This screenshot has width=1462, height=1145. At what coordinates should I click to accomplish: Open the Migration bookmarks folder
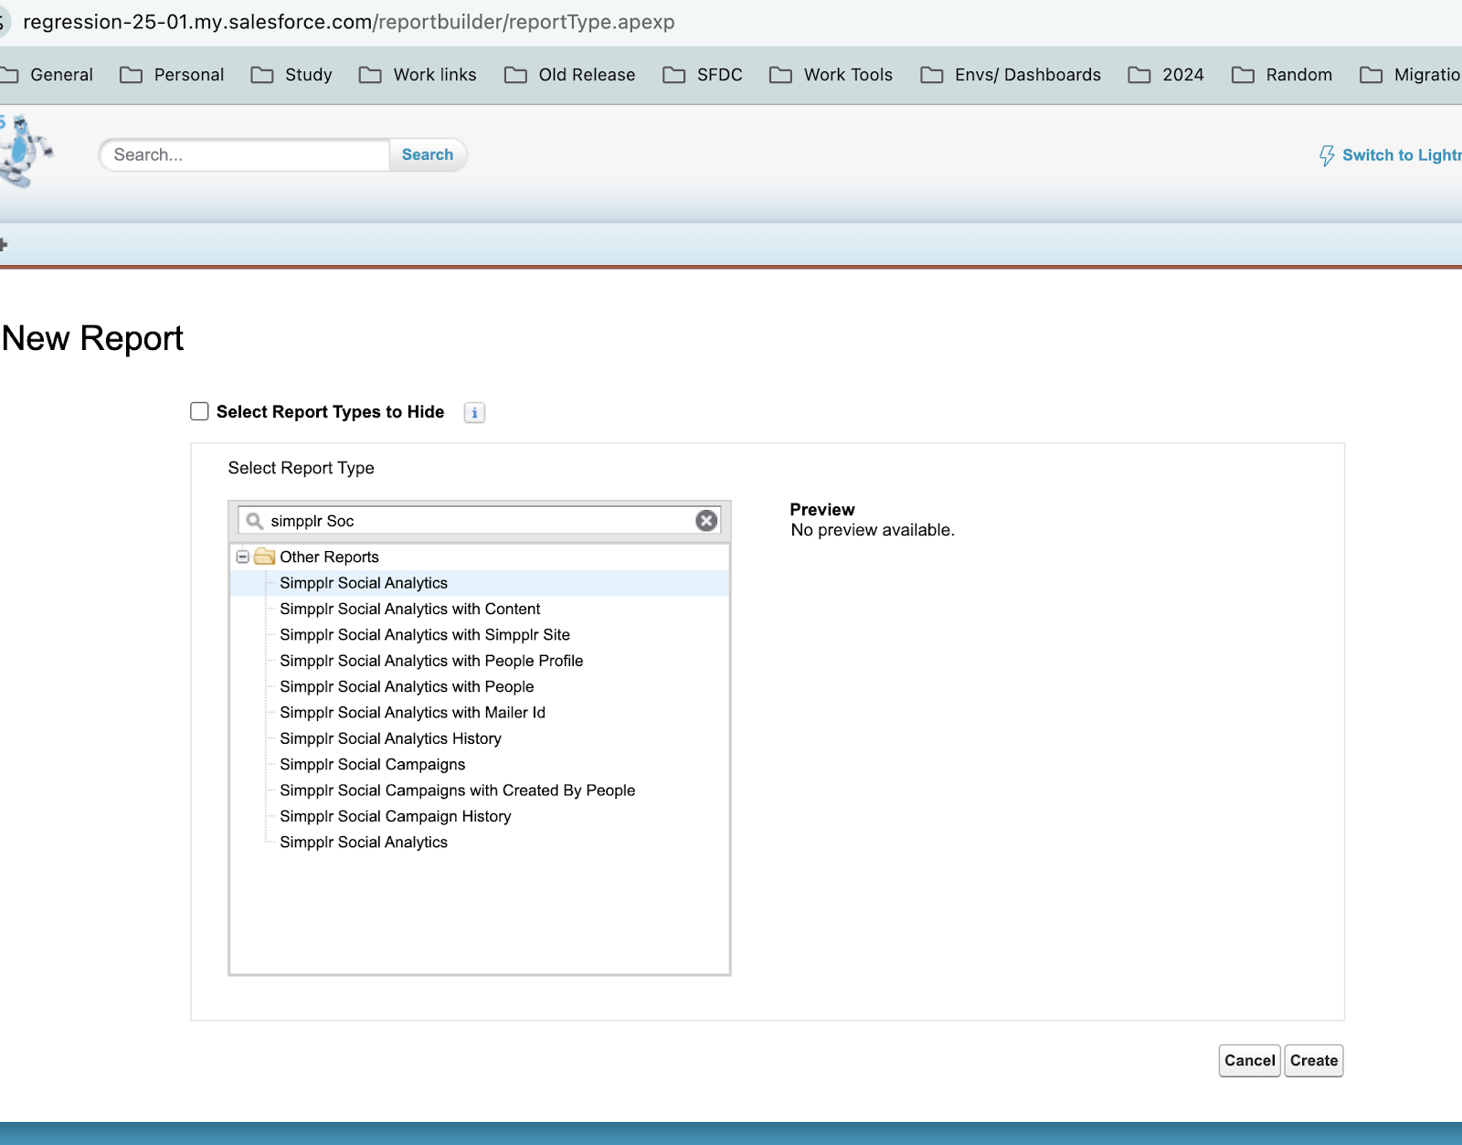1411,75
